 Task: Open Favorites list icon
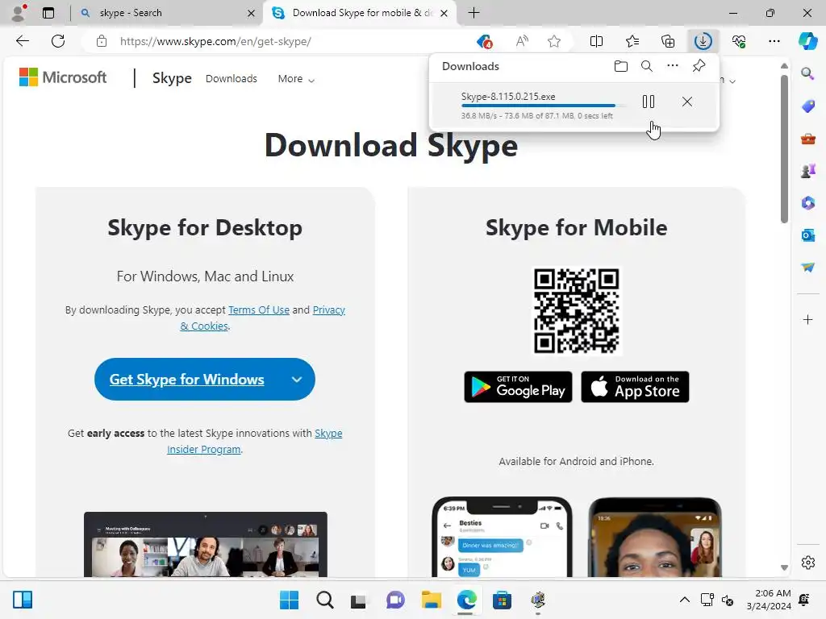(x=632, y=41)
